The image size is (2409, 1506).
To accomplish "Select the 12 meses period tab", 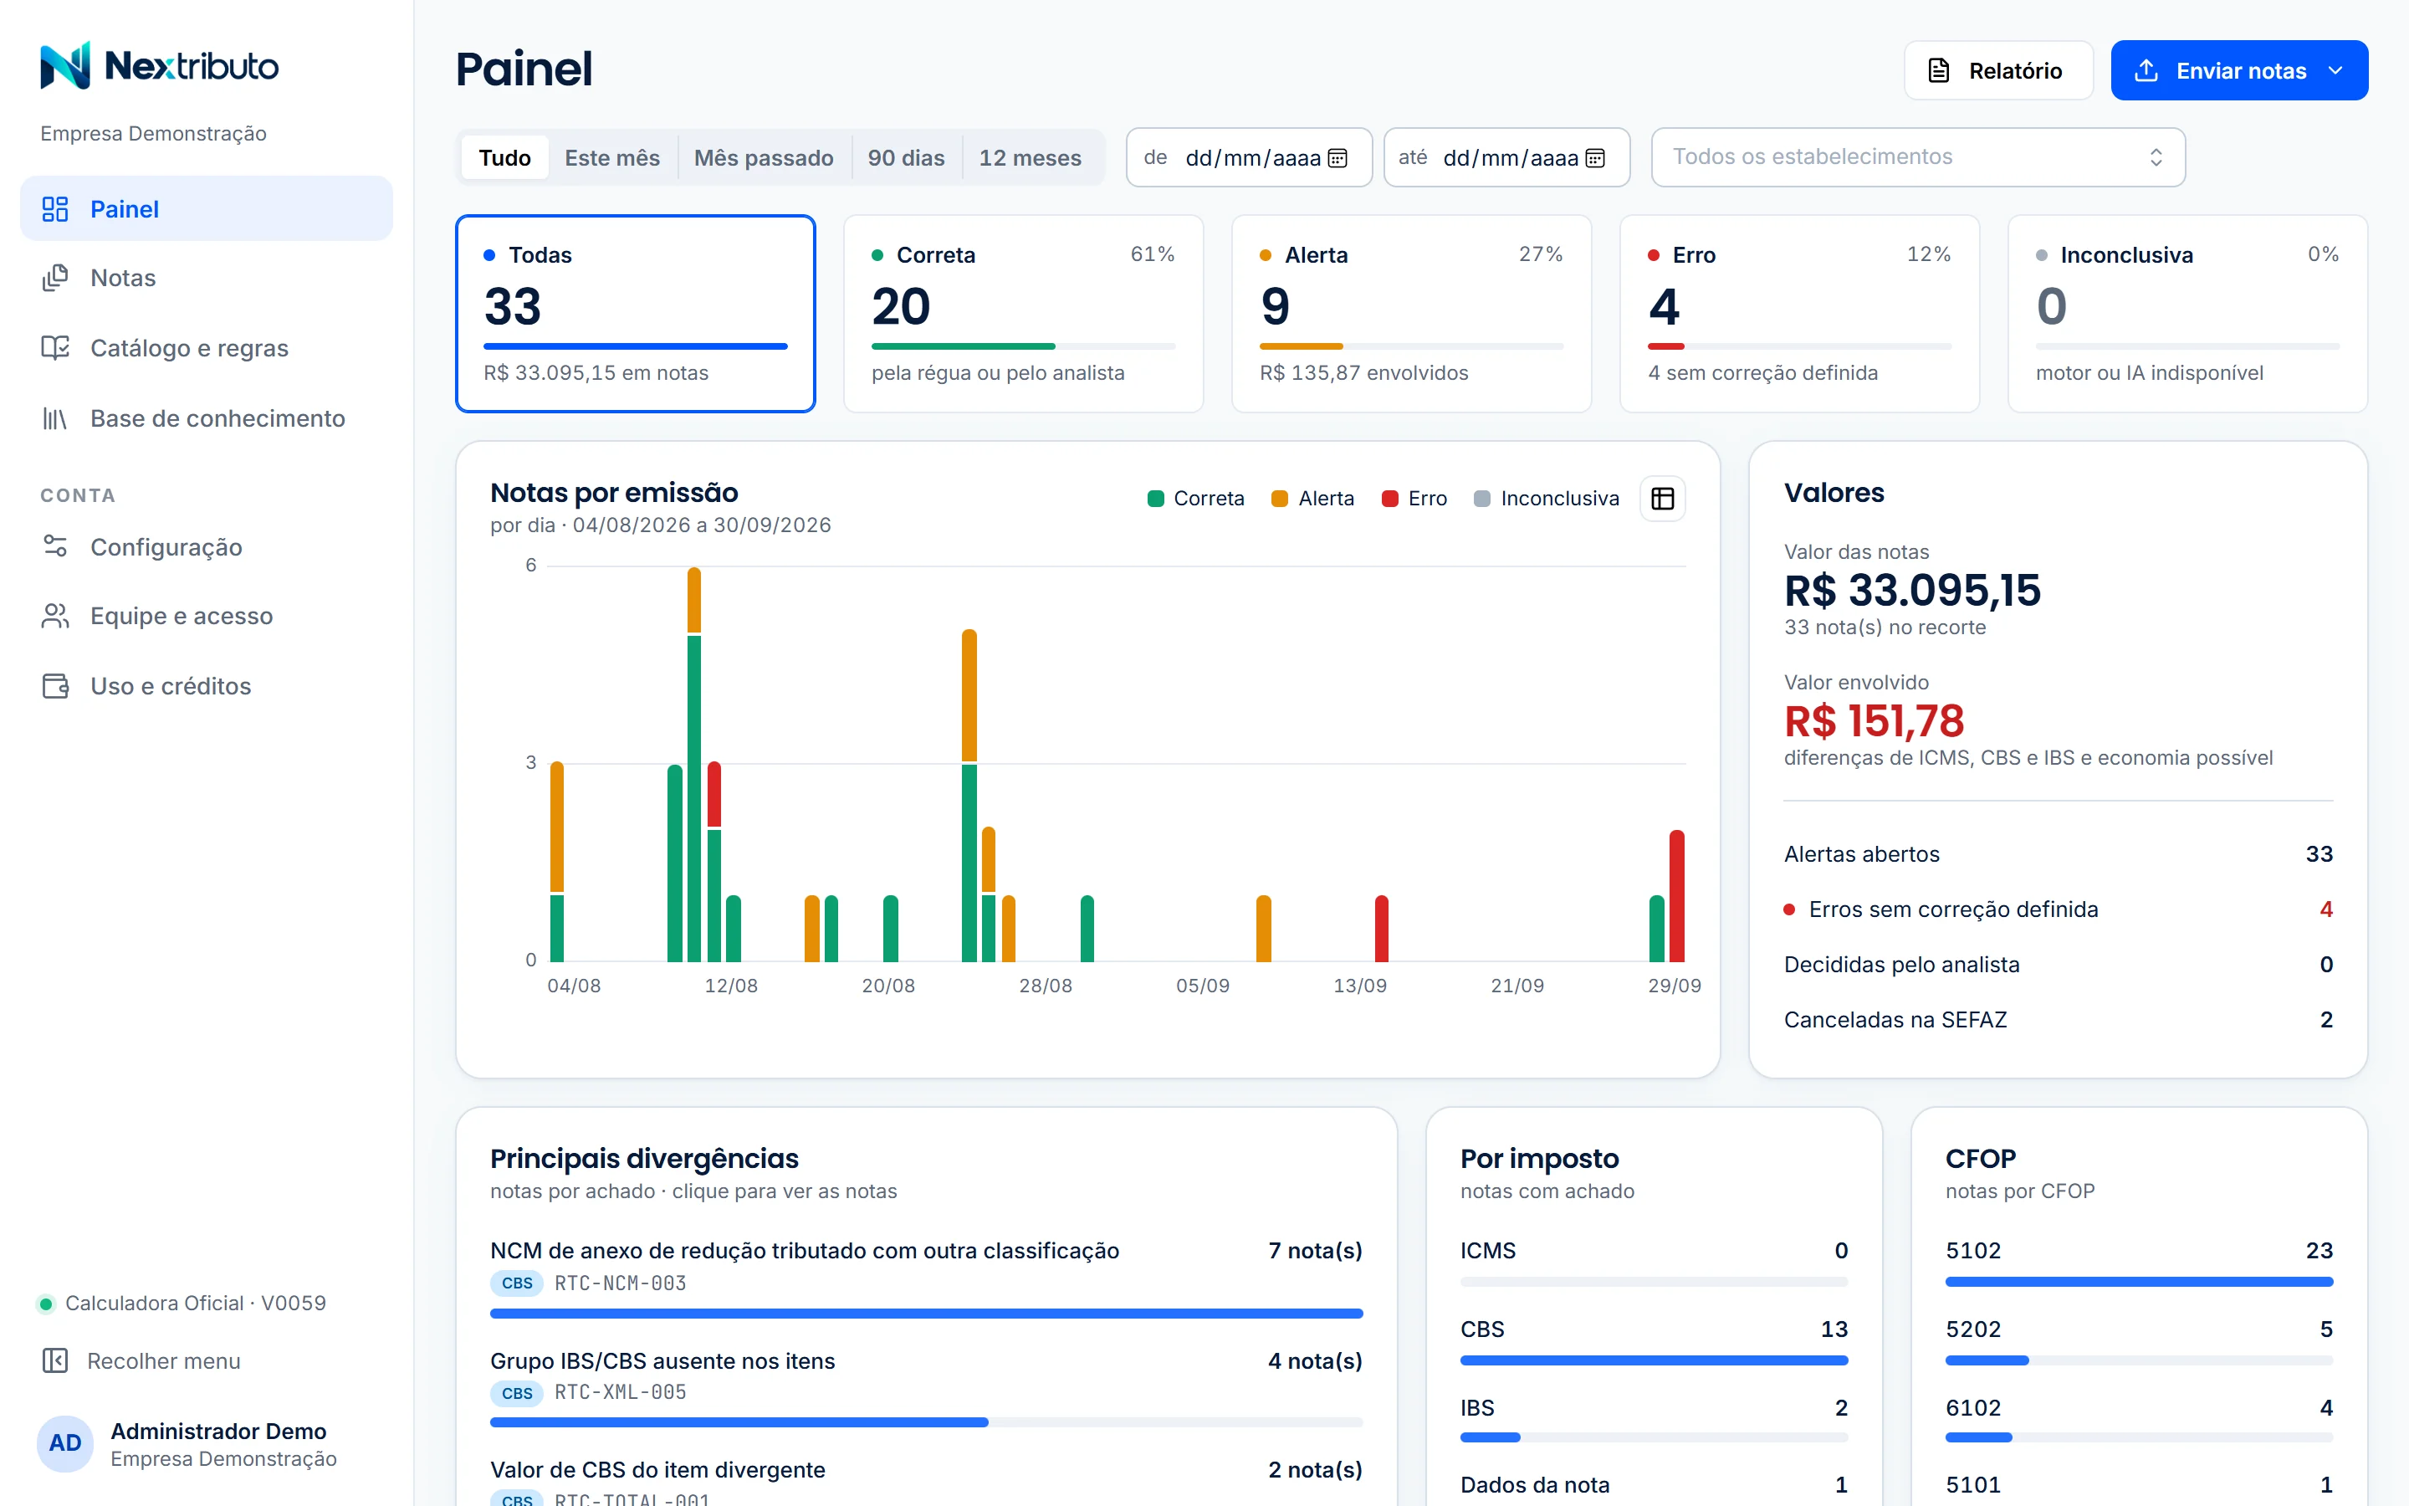I will (x=1030, y=157).
